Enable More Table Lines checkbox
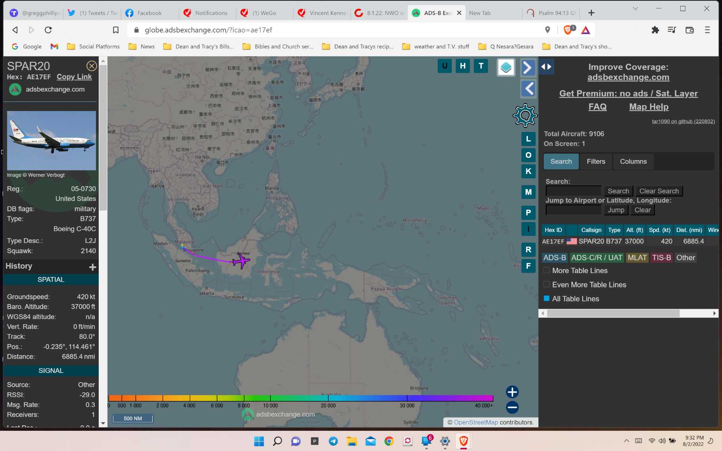This screenshot has height=451, width=722. pos(546,270)
